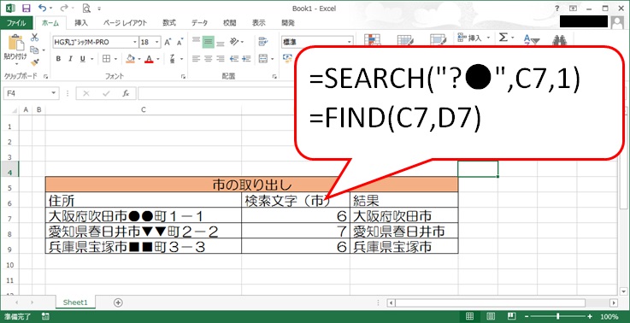Open Find and Select binoculars
630x323 pixels.
click(559, 40)
